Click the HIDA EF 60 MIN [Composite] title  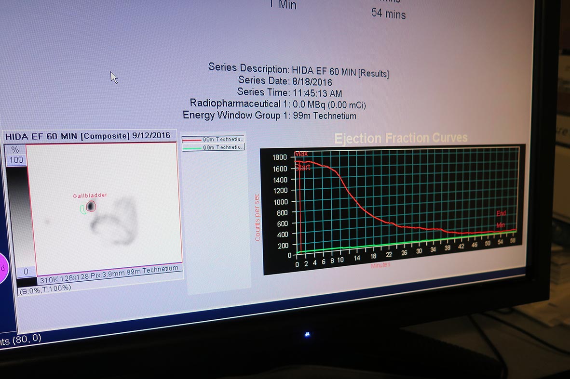[x=88, y=136]
